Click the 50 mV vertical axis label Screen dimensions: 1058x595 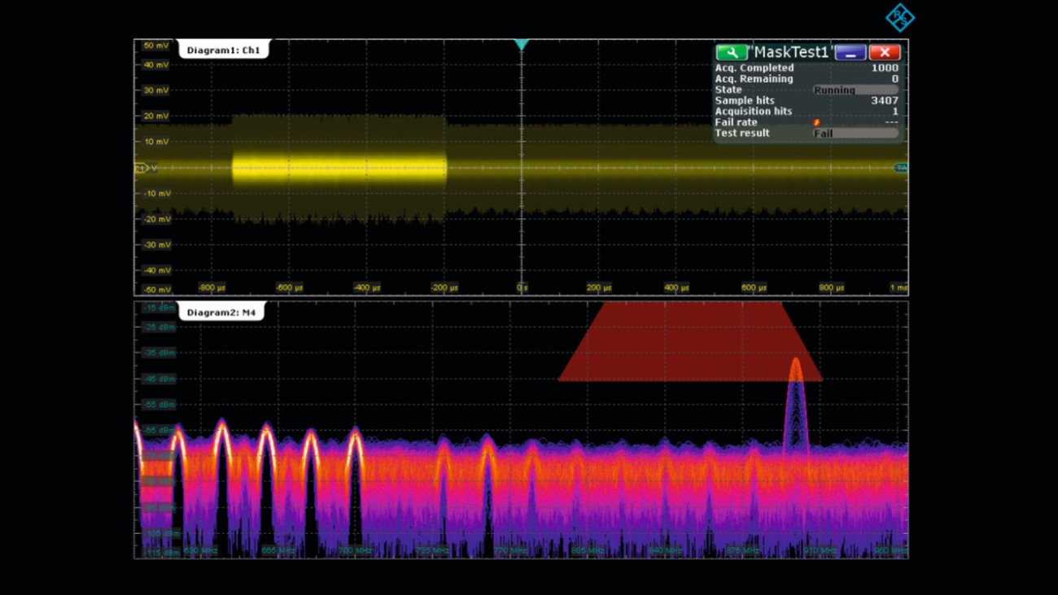pos(156,46)
